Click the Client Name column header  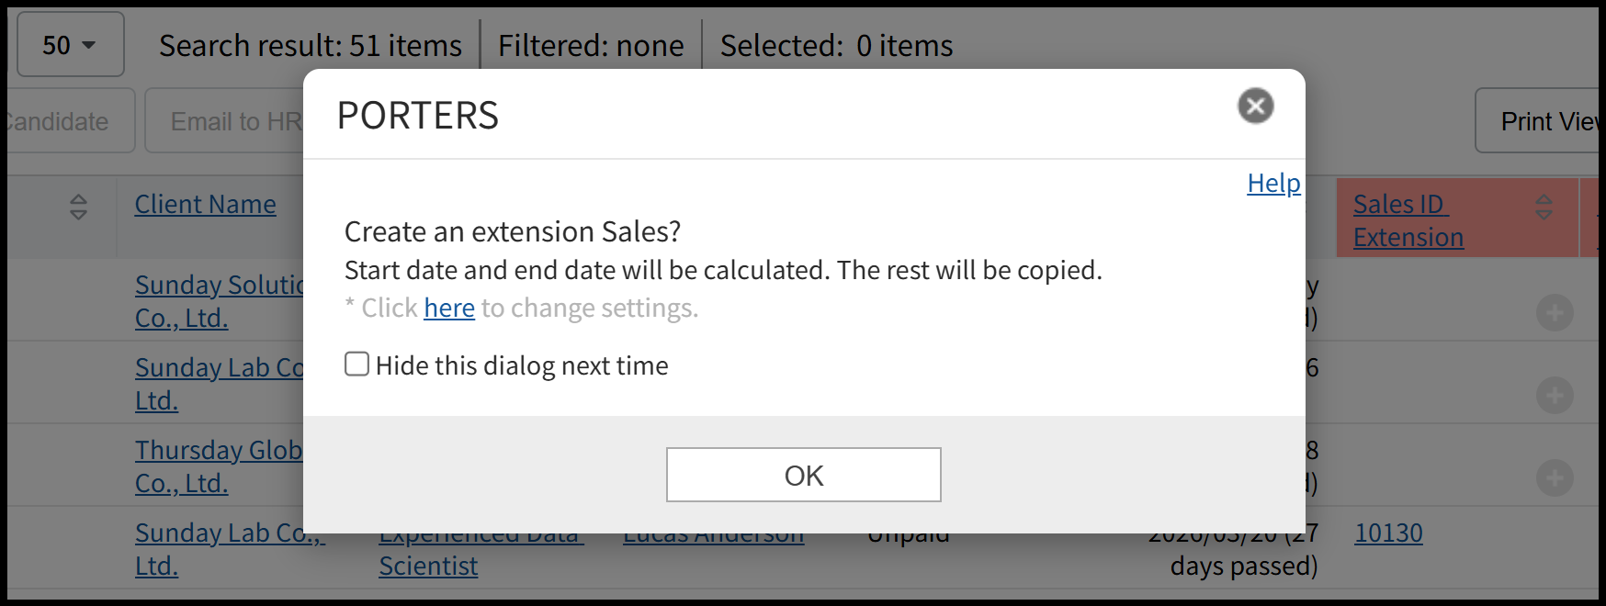pos(205,204)
